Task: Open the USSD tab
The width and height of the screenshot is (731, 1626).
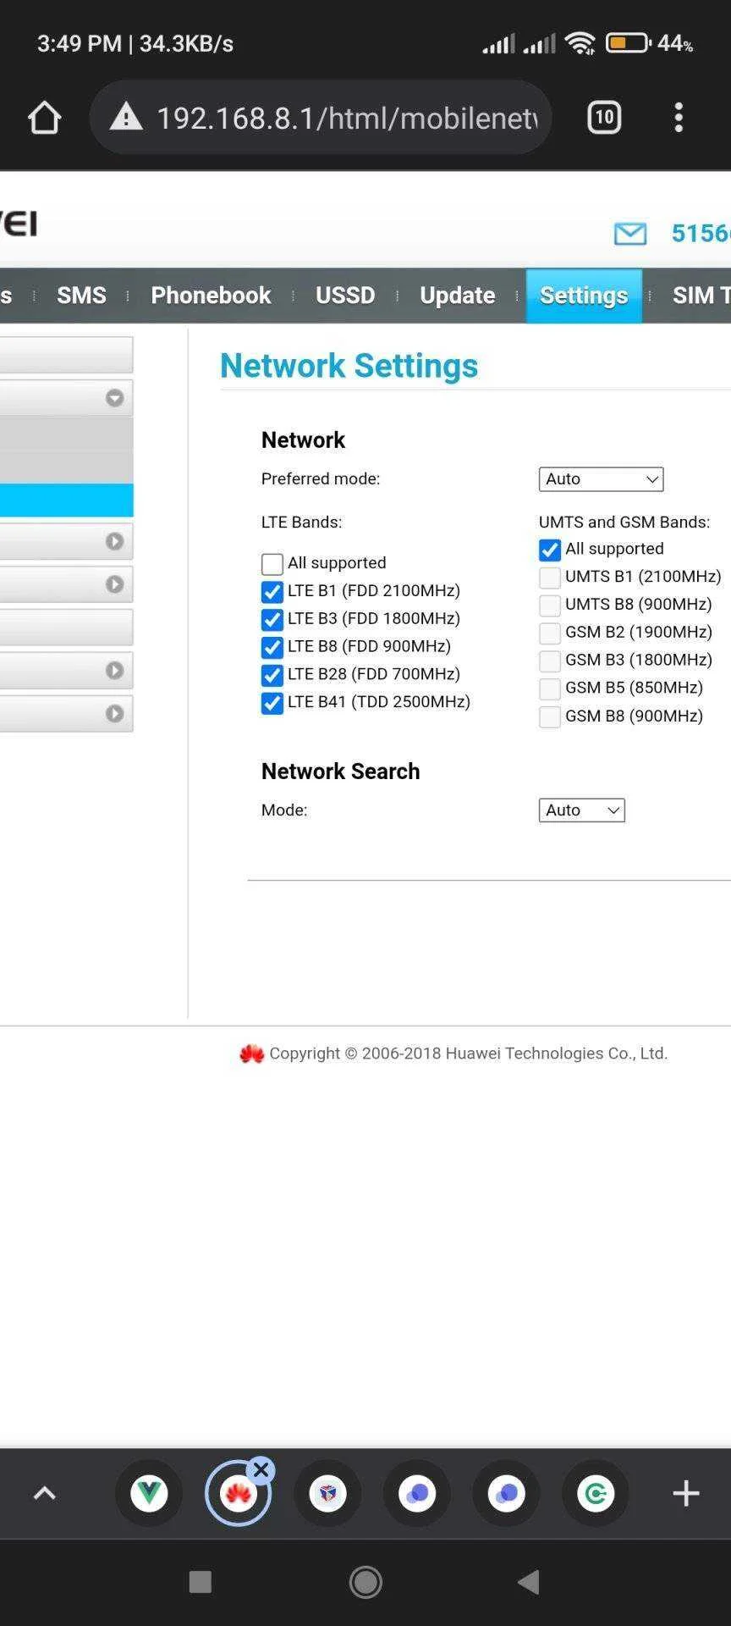Action: [x=345, y=296]
